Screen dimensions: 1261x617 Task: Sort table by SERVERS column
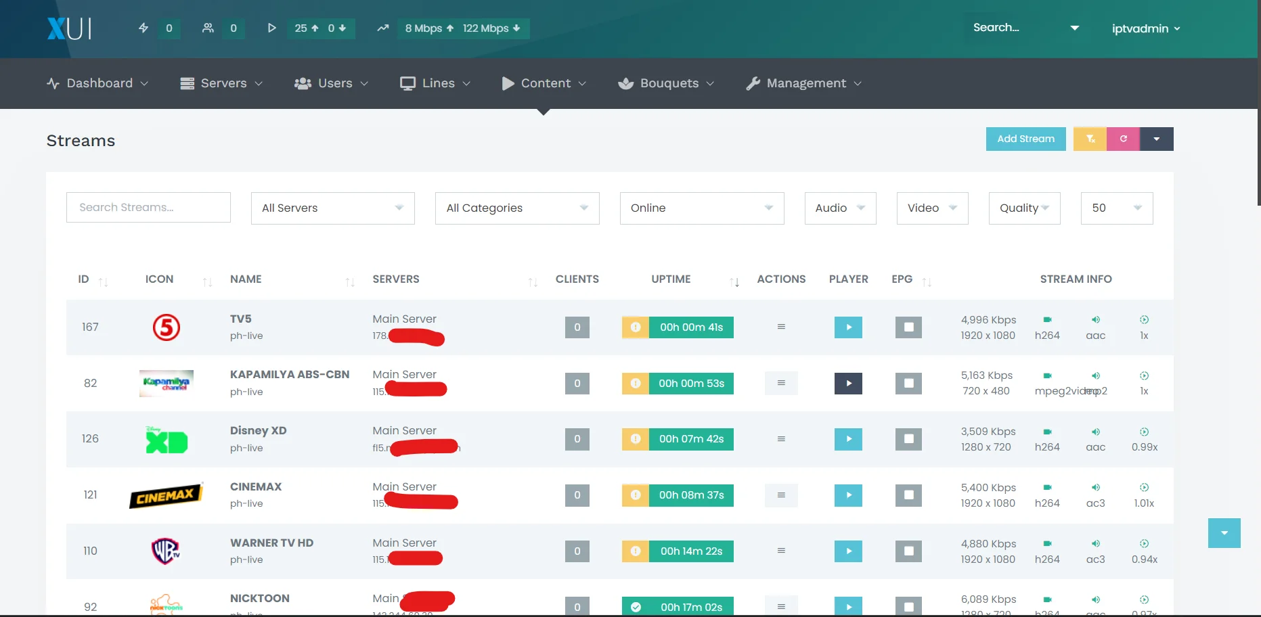click(455, 279)
